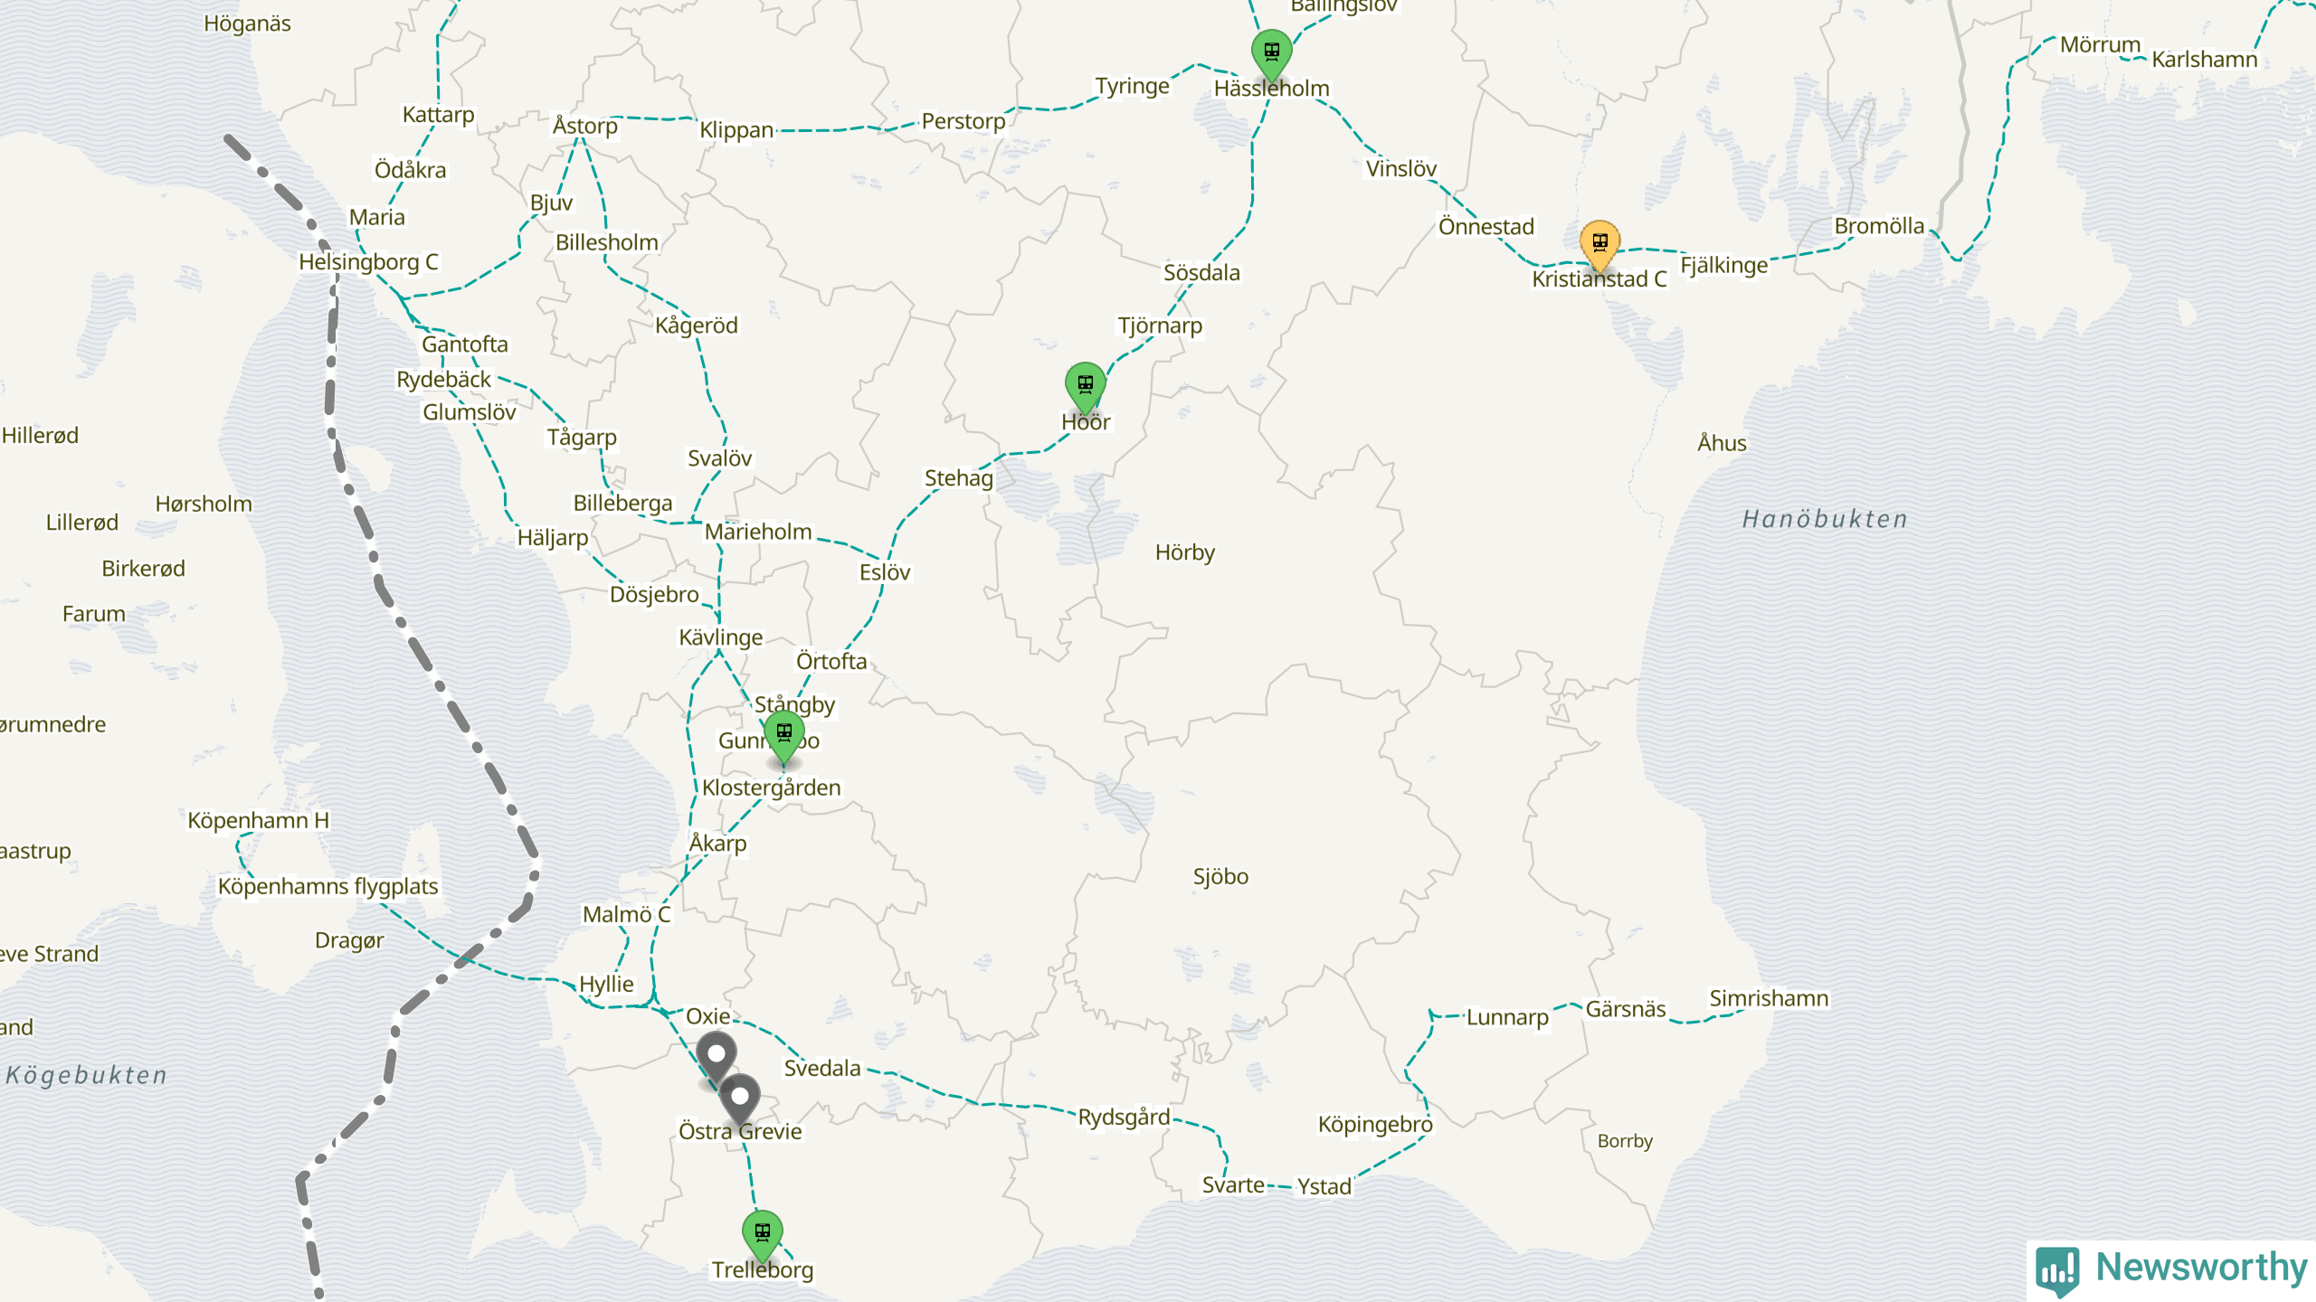Click the gray pin above Östra Grevie

point(739,1099)
